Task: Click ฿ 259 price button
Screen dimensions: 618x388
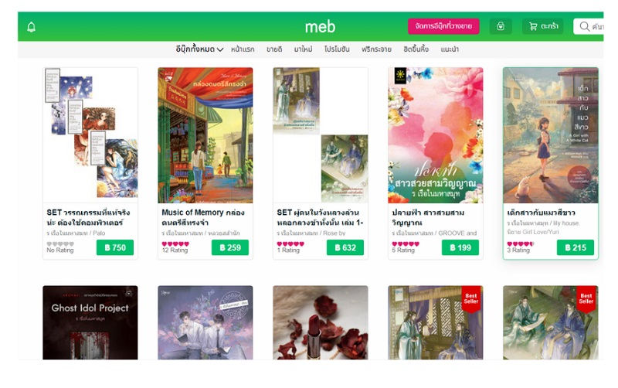Action: pyautogui.click(x=229, y=247)
